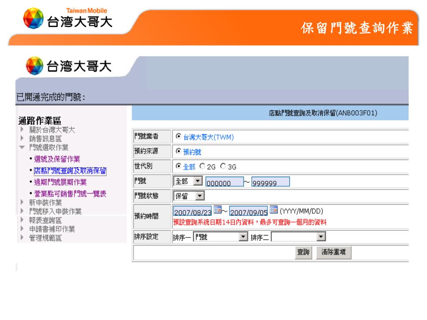Click the 保留門號查詢作業 header title

click(357, 28)
